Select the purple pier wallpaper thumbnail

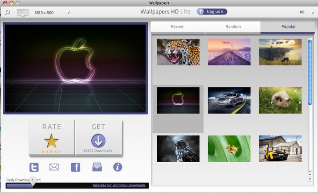point(229,52)
